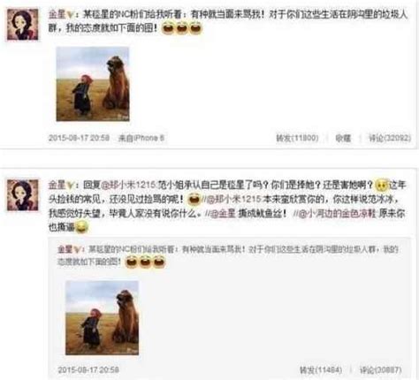The width and height of the screenshot is (419, 380).
Task: Click 转发(11800) on the first post
Action: pos(297,138)
